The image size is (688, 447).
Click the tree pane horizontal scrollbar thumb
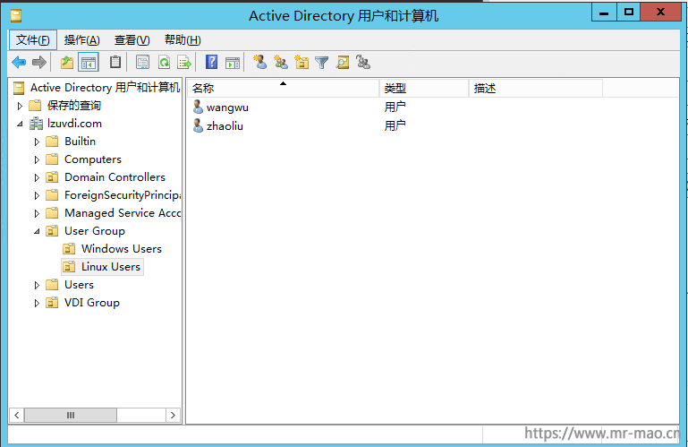[71, 415]
